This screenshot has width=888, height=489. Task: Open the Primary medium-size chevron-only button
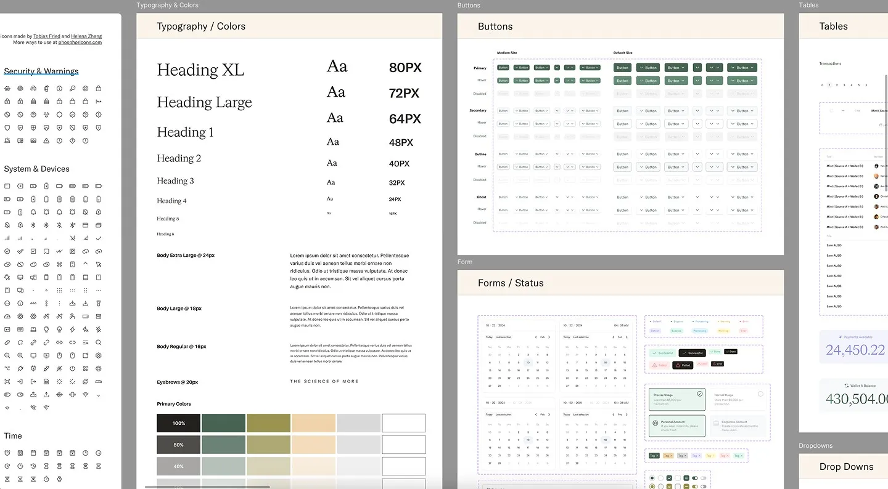(557, 68)
